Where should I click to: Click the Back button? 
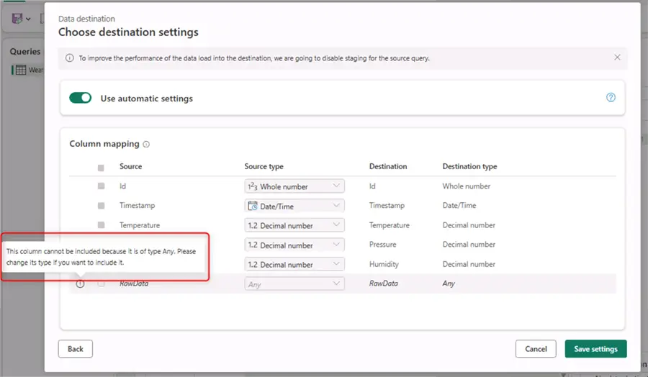tap(75, 349)
